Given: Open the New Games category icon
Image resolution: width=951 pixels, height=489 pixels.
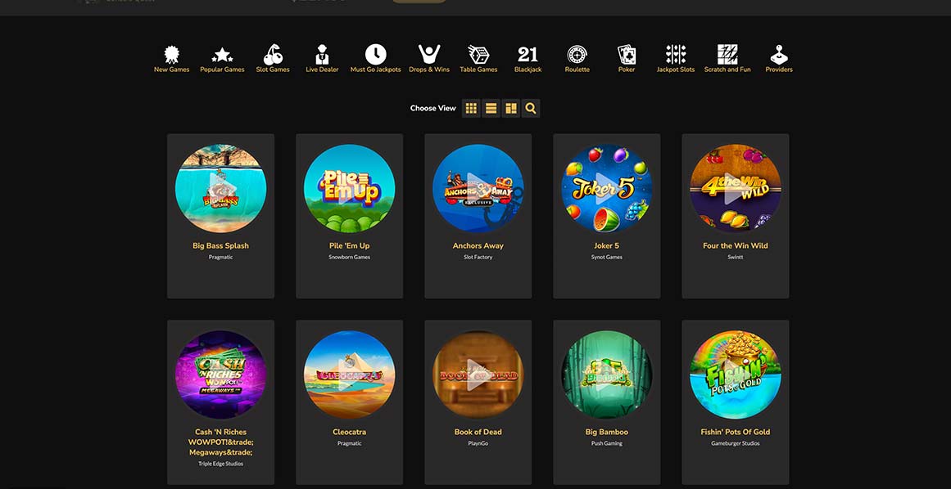Looking at the screenshot, I should point(172,55).
